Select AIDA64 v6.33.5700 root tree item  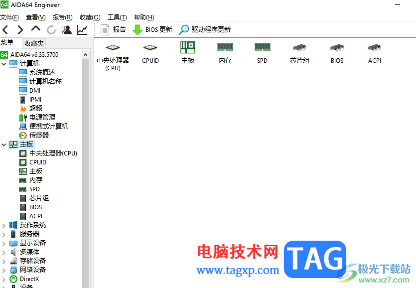click(x=29, y=55)
